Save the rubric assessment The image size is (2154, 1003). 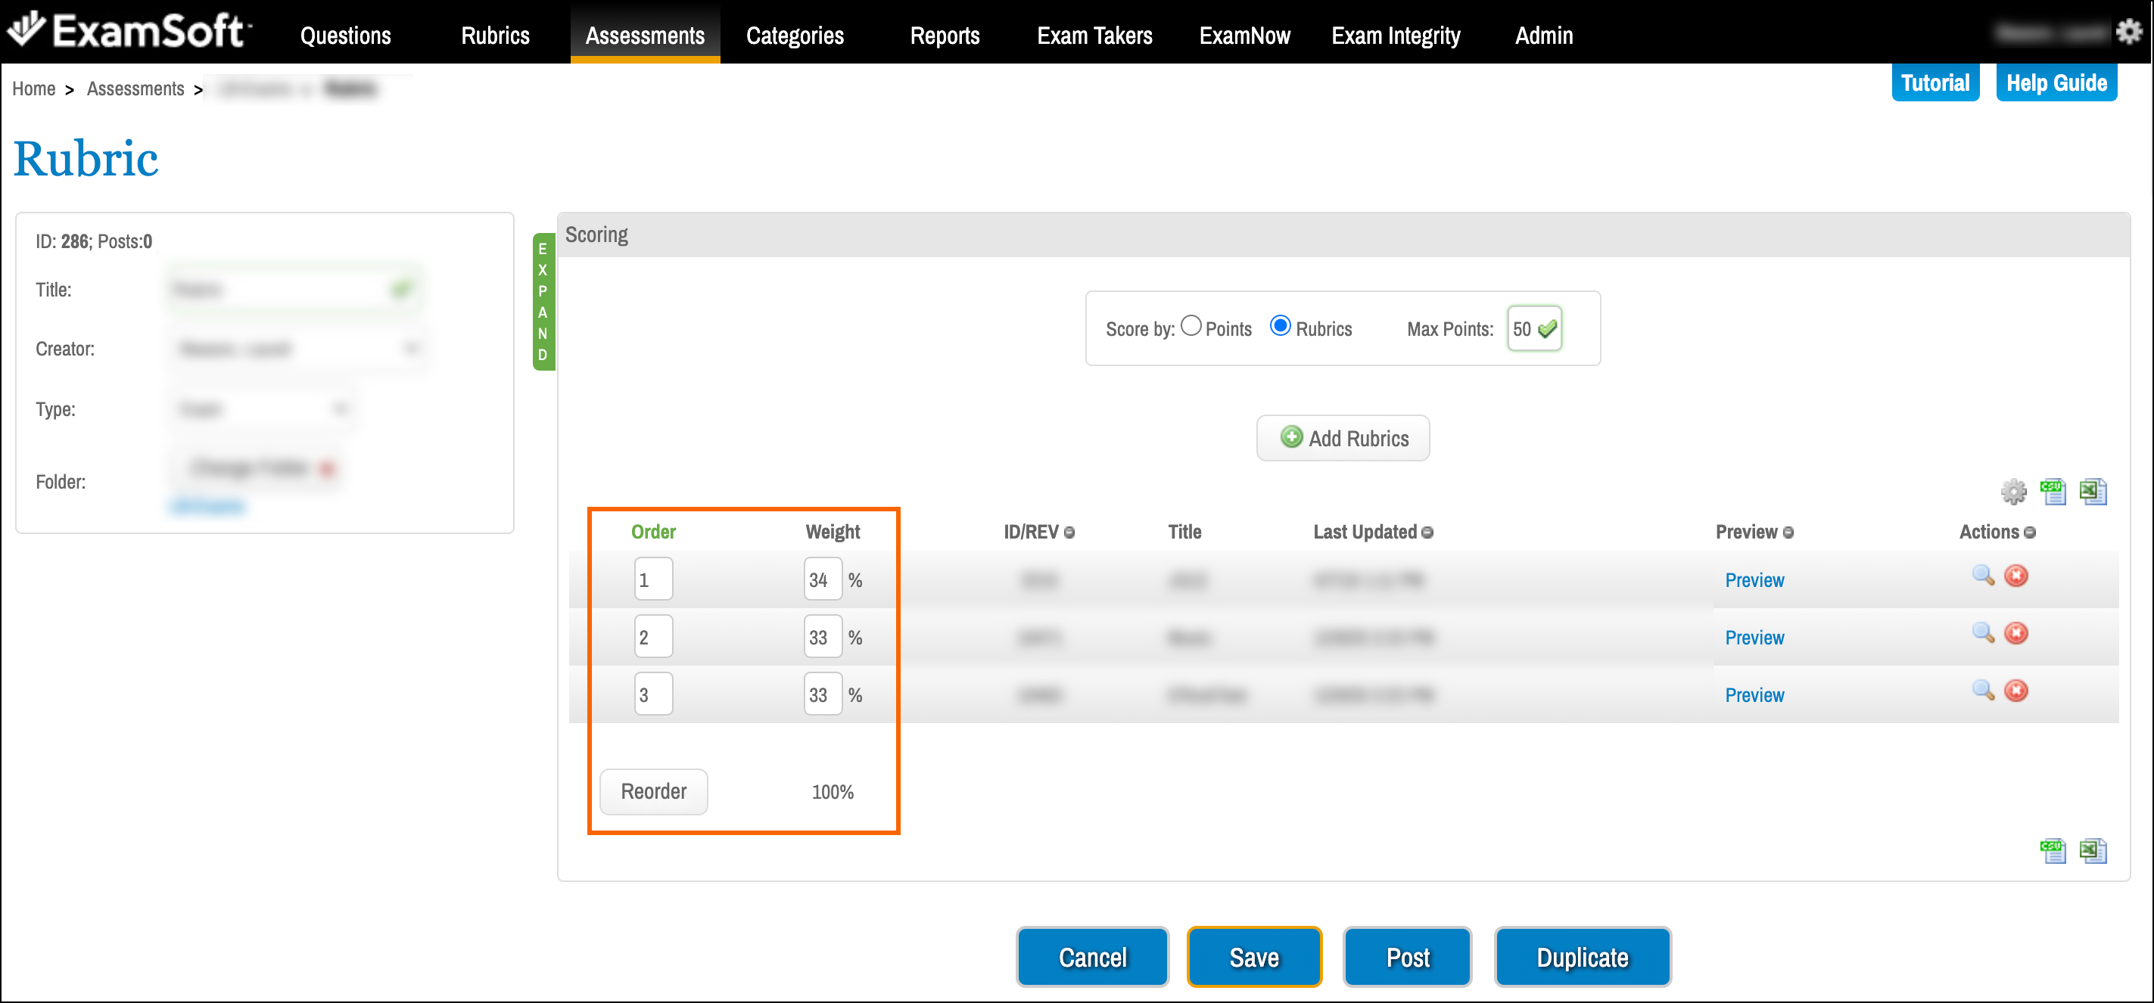coord(1253,957)
